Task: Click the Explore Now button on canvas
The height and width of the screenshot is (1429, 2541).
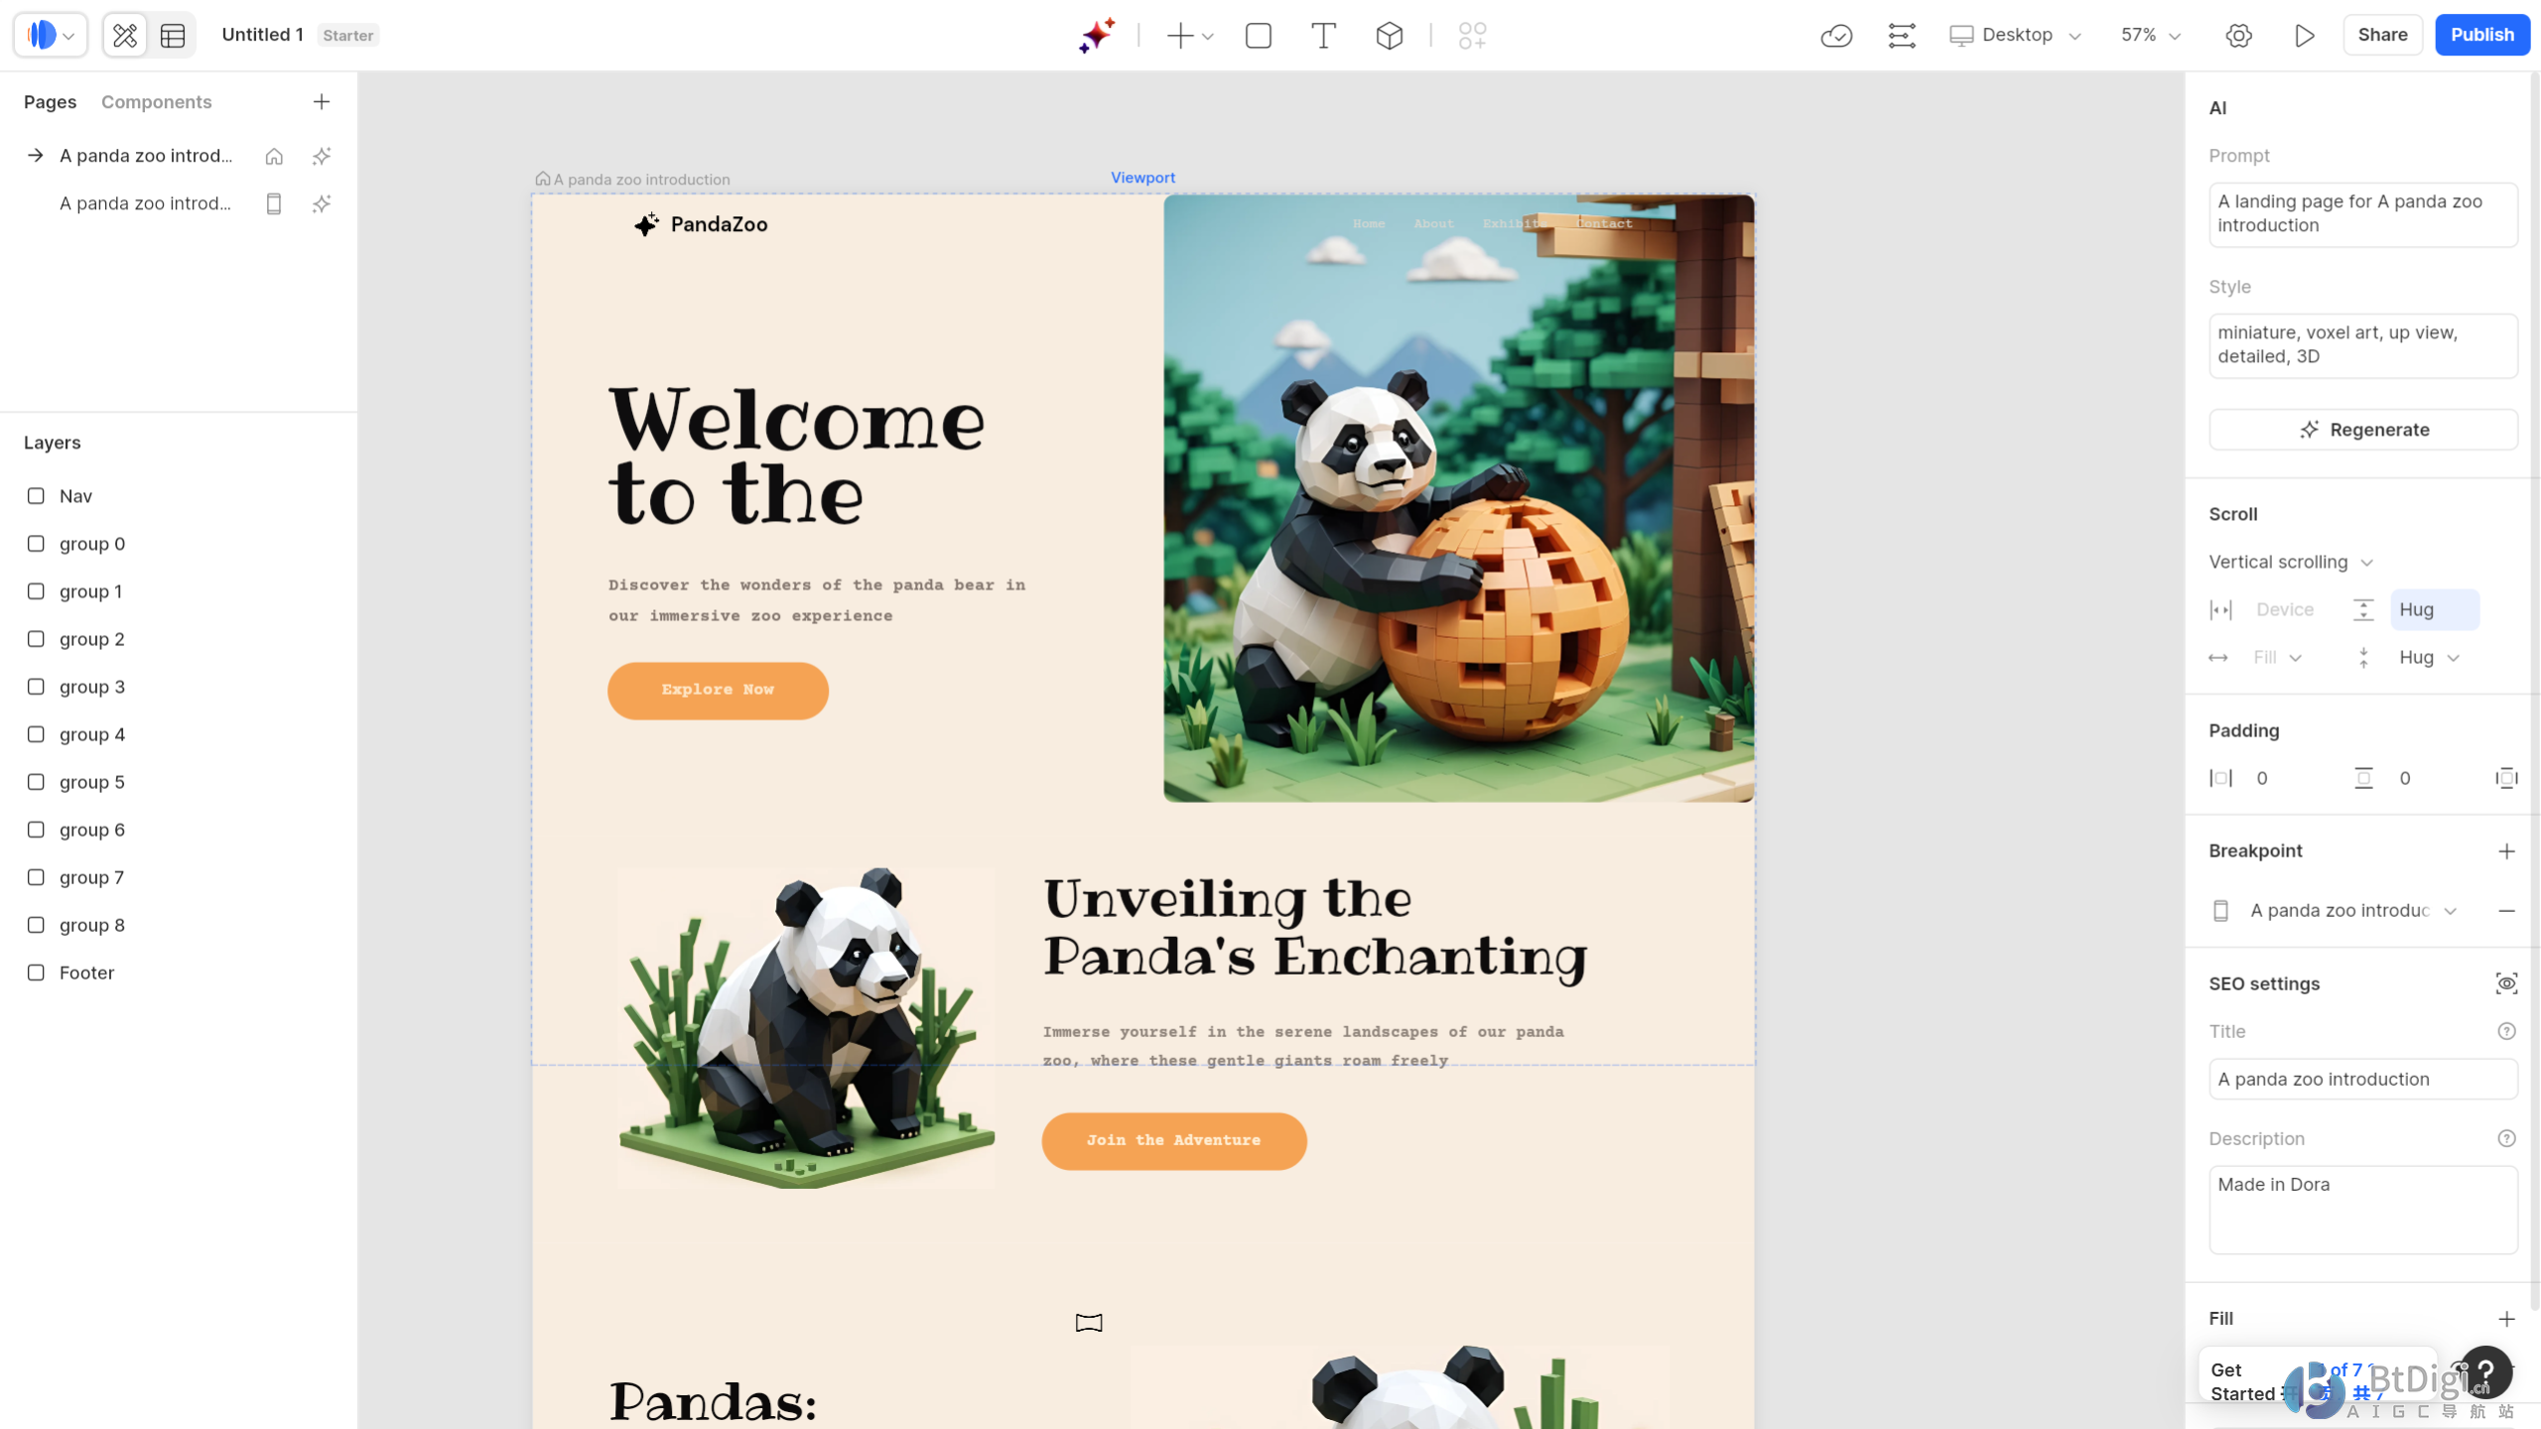Action: [718, 691]
